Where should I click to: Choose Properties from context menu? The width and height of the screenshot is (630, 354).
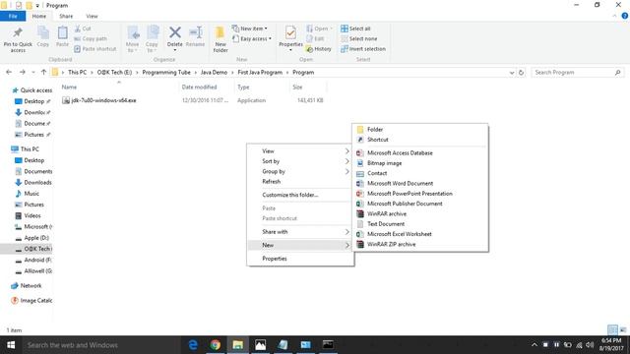[x=300, y=259]
